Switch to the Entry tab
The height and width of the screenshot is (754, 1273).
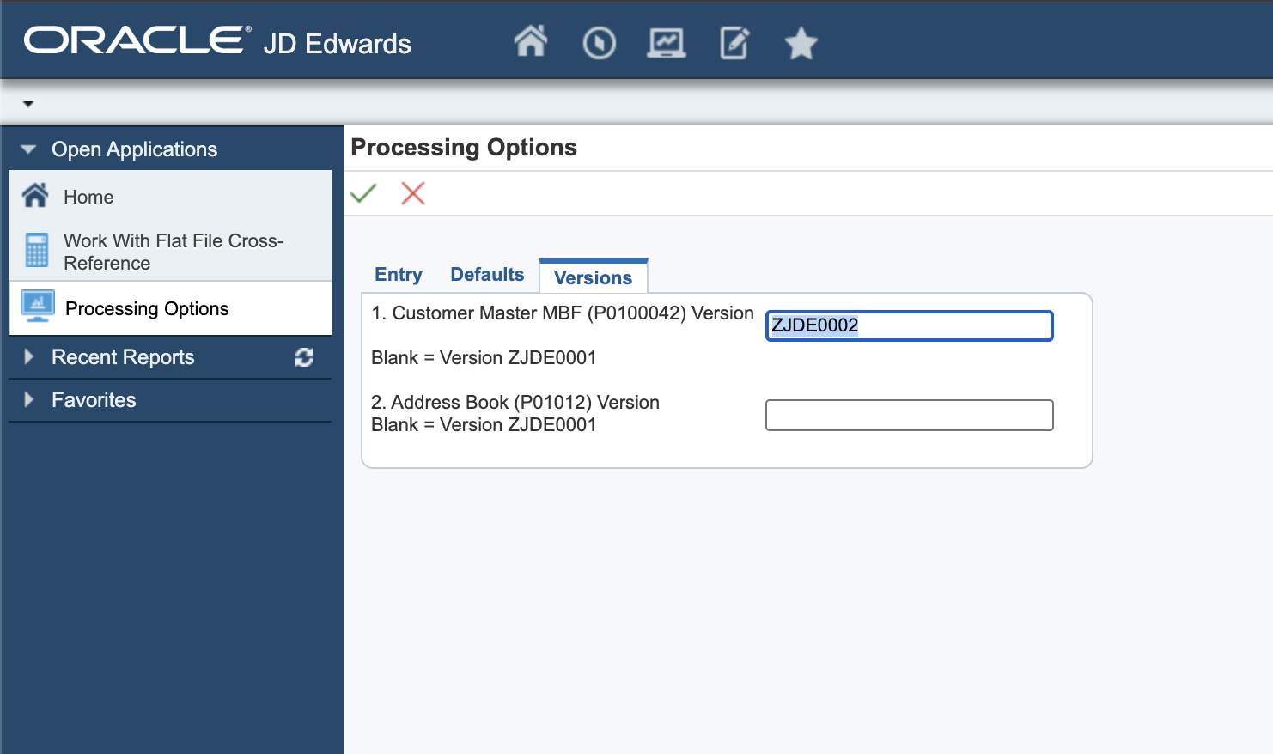pos(399,275)
